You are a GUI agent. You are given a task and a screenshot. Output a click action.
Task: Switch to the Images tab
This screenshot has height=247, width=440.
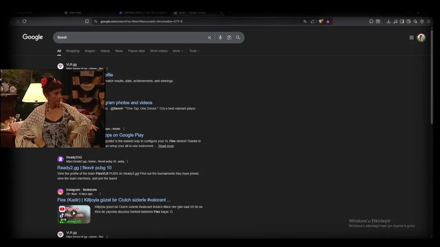90,51
